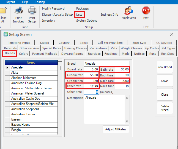178x149 pixels.
Task: Switch to the Zip Codes tab
Action: tap(152, 48)
